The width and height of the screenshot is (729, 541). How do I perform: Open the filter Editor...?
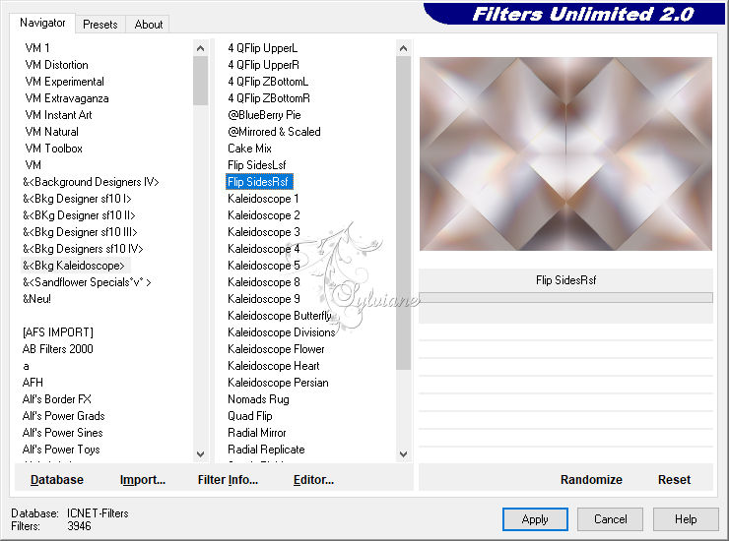point(314,480)
